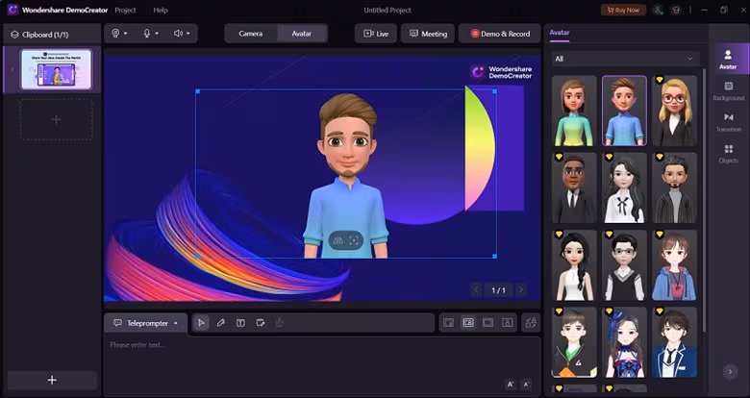This screenshot has width=750, height=398.
Task: Select the braided-hair avatar in white dress
Action: point(574,265)
